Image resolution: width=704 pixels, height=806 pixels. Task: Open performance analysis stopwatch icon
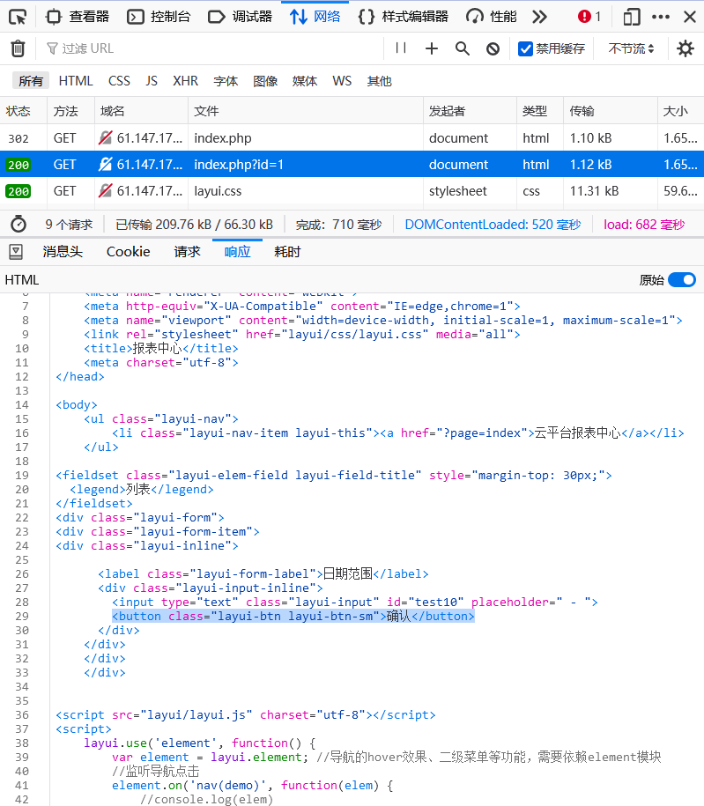pyautogui.click(x=19, y=224)
